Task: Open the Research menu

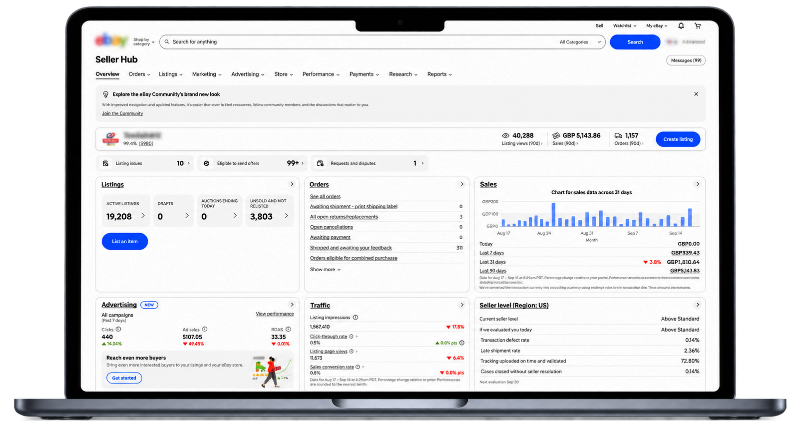Action: coord(403,74)
